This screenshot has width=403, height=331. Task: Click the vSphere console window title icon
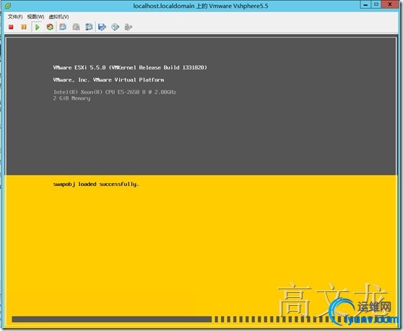8,5
